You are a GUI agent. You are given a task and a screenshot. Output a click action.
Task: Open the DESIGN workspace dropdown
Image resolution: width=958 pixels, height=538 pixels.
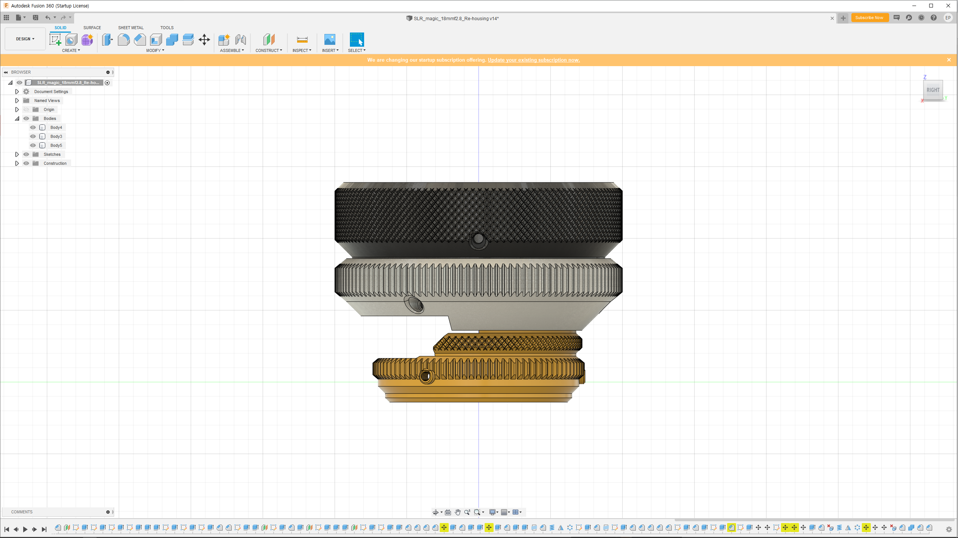tap(25, 39)
